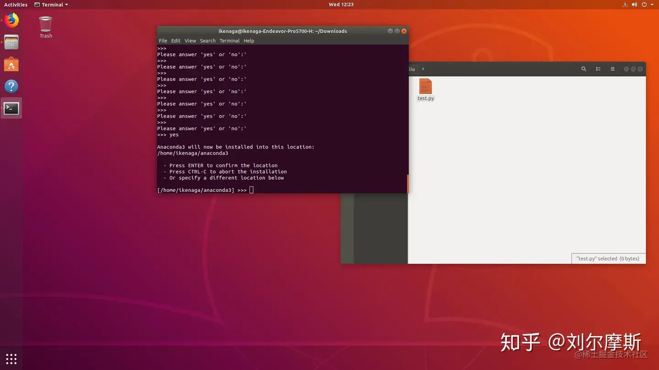Minimize the terminal window
This screenshot has width=659, height=370.
390,31
